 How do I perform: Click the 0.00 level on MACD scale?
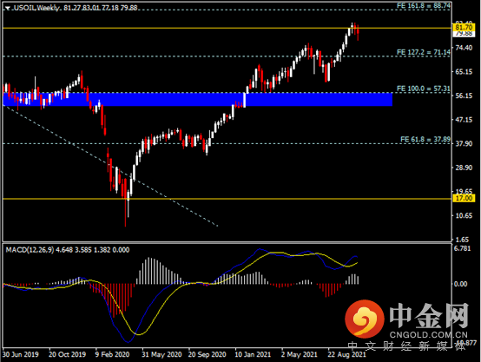[460, 284]
